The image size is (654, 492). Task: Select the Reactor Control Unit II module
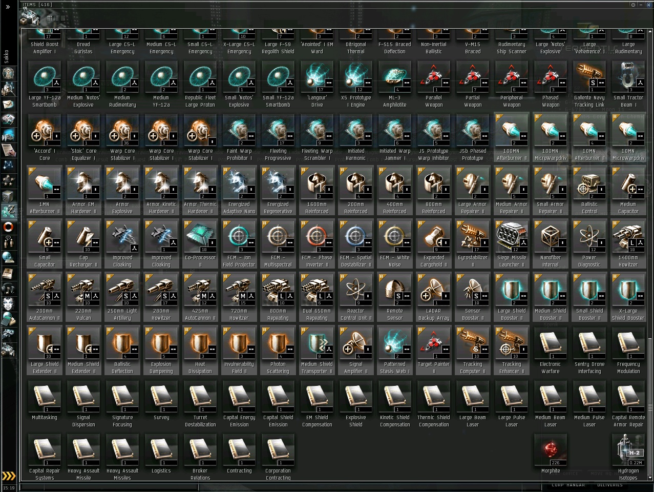point(356,297)
